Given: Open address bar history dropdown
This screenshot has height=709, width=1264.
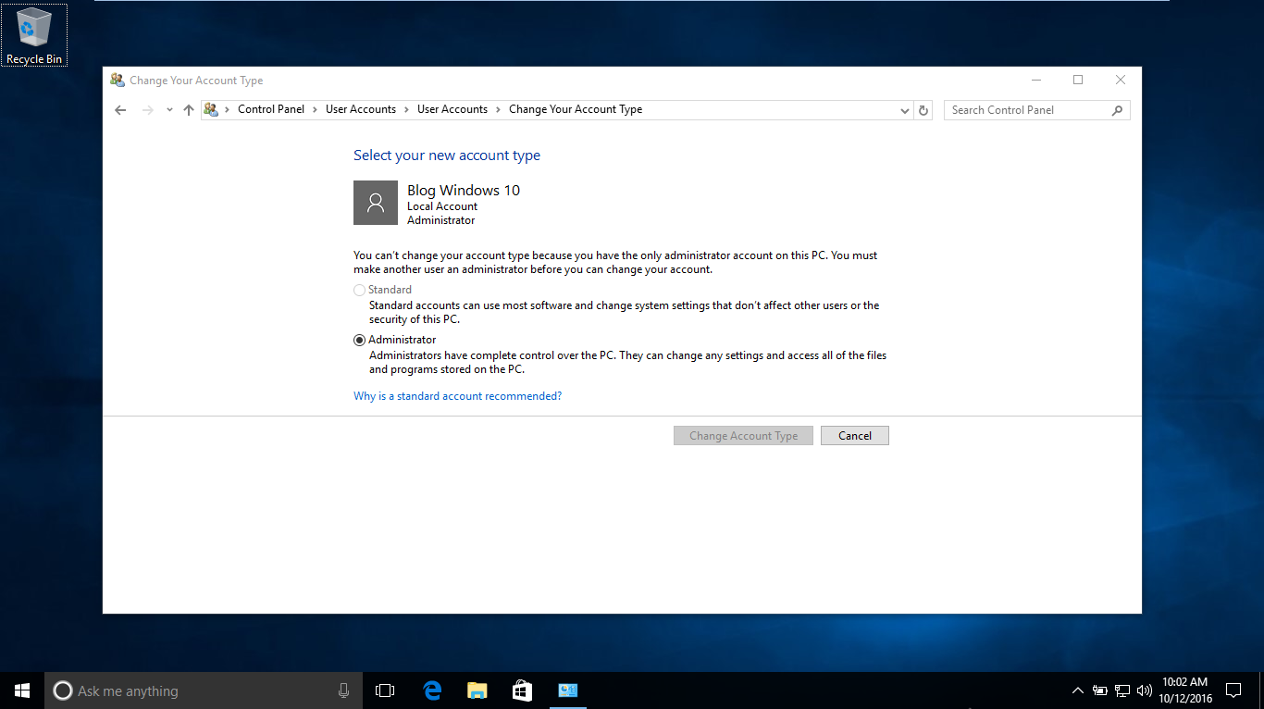Looking at the screenshot, I should tap(905, 110).
